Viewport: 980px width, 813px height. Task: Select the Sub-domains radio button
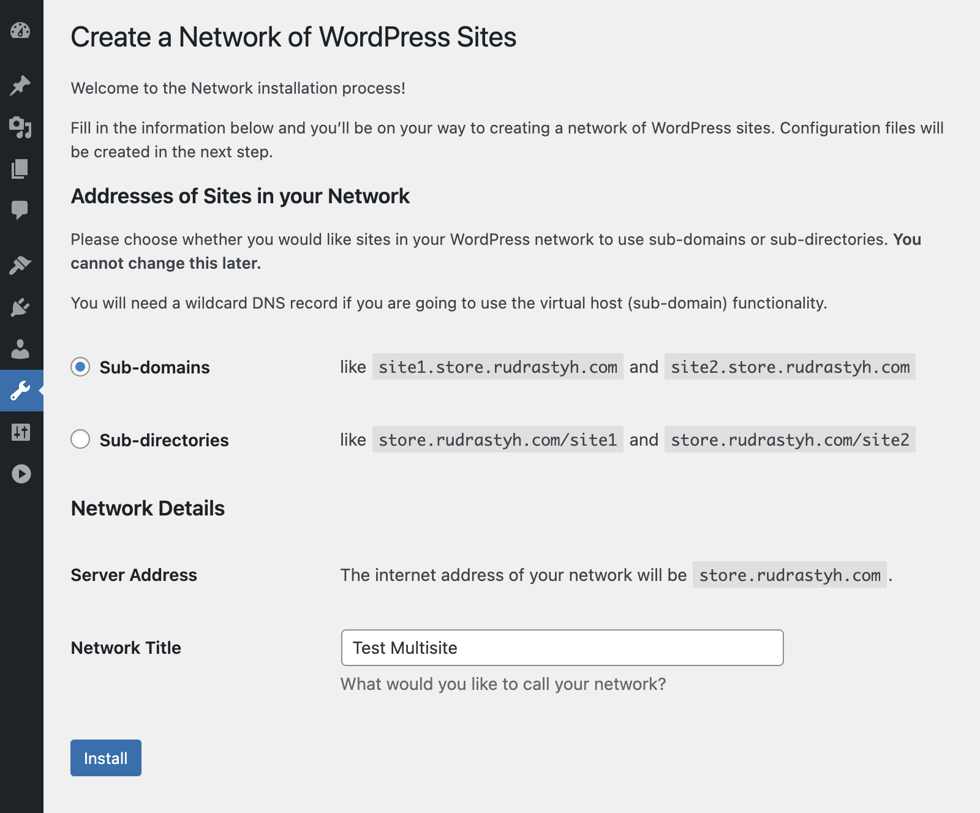(x=80, y=367)
